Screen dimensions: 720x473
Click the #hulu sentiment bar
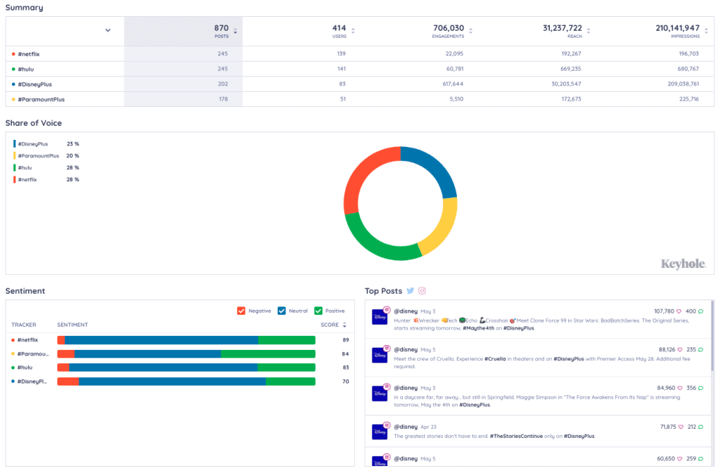click(186, 368)
